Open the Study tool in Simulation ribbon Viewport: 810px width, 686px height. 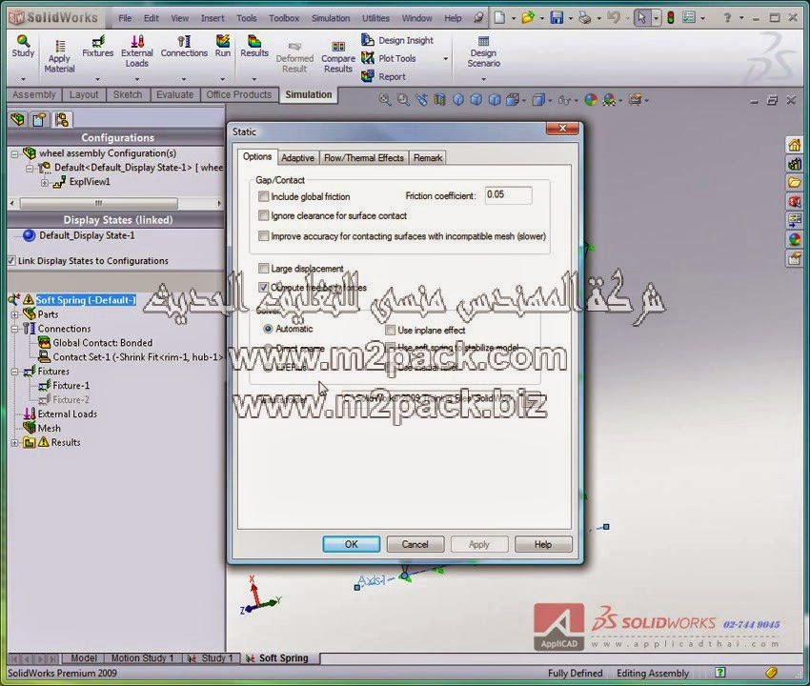point(23,46)
